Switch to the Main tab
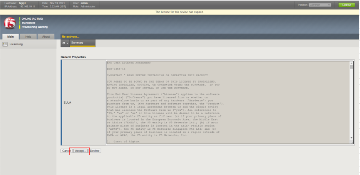Screen dimensions: 360x175 [x=11, y=37]
